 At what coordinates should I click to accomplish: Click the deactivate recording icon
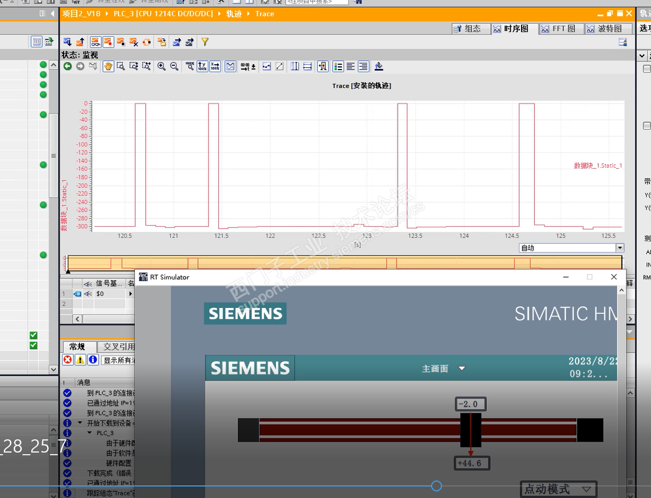(x=121, y=42)
